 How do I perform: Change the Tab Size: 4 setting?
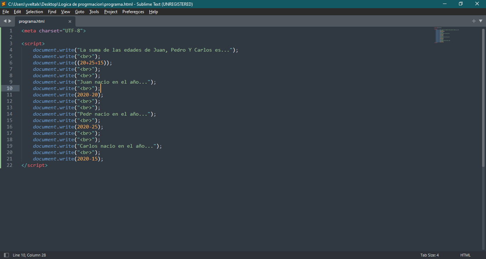click(x=429, y=255)
